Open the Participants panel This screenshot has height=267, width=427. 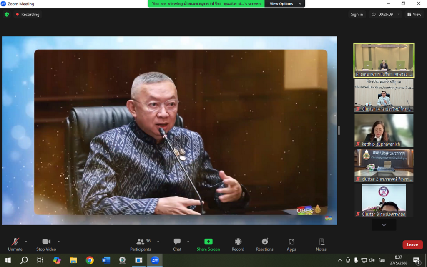[141, 244]
